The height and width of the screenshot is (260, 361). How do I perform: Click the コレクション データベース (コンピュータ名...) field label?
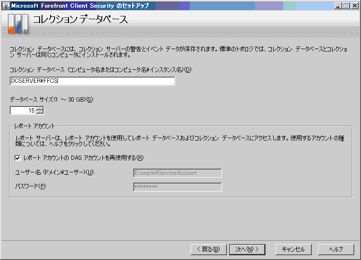coord(101,70)
